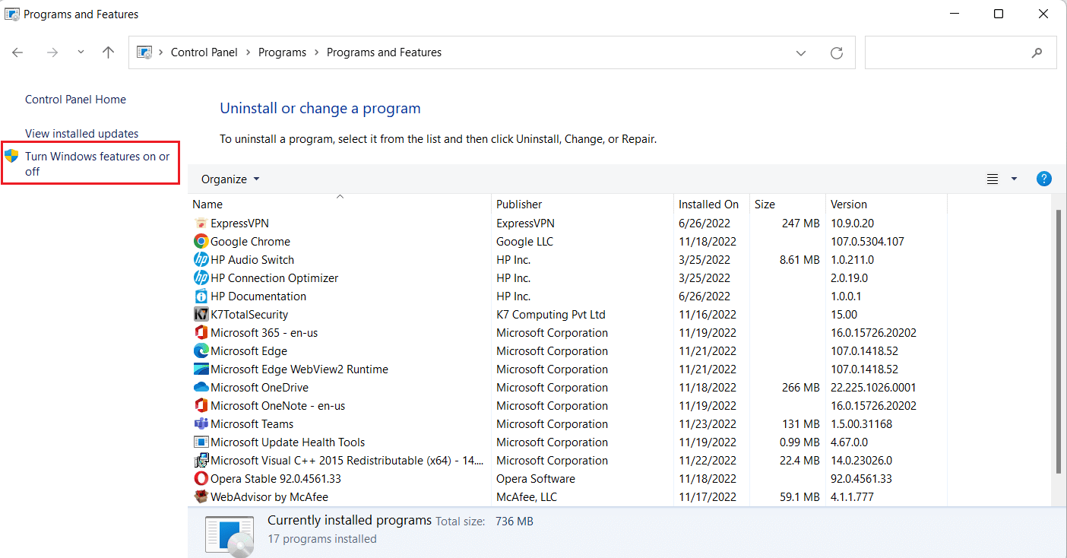Open the Organize dropdown menu
This screenshot has height=558, width=1067.
coord(230,179)
